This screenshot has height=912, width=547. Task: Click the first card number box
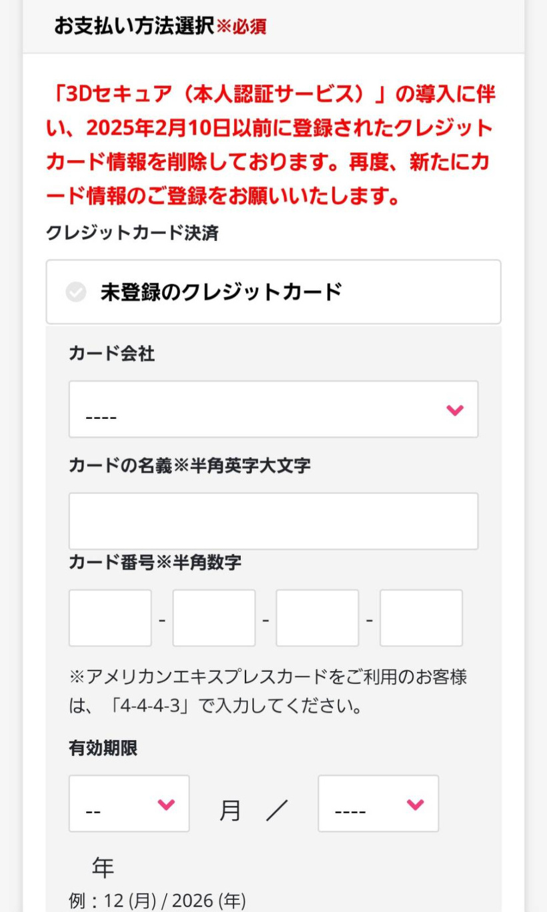coord(110,618)
